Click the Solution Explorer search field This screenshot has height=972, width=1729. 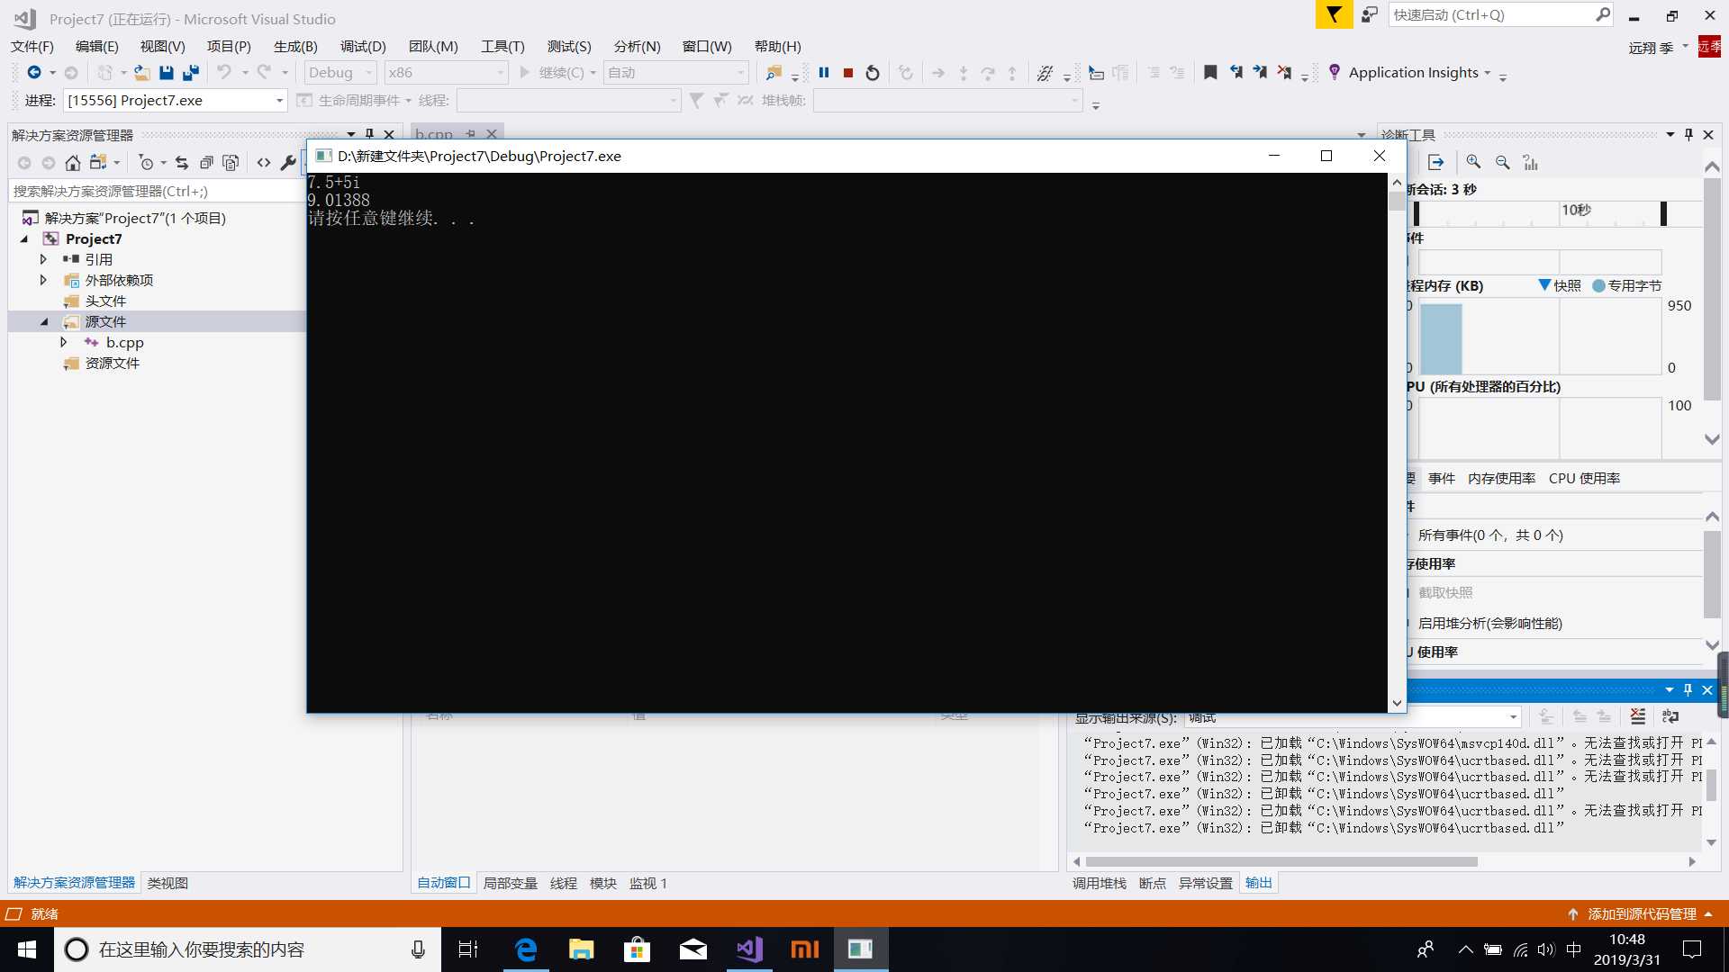coord(157,191)
